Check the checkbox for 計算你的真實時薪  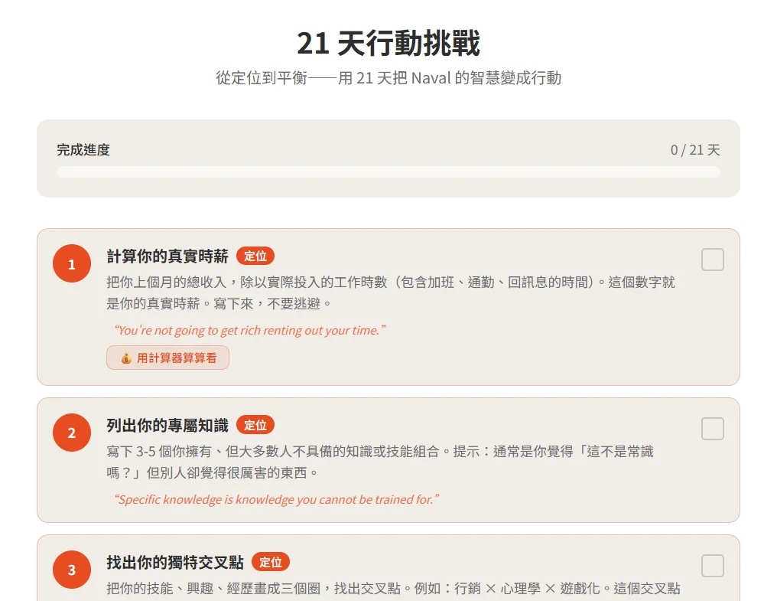tap(712, 260)
